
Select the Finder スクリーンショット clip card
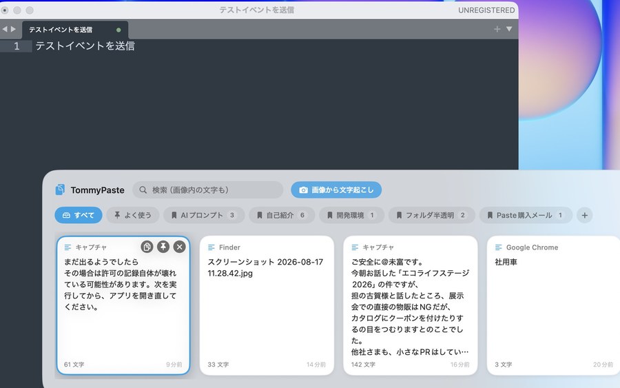pyautogui.click(x=267, y=305)
